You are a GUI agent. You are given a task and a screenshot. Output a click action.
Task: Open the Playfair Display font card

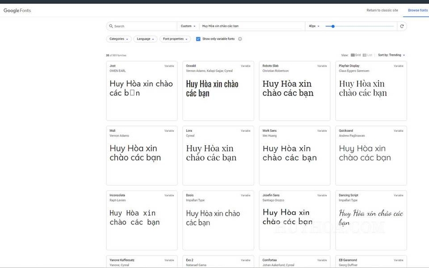click(x=371, y=91)
